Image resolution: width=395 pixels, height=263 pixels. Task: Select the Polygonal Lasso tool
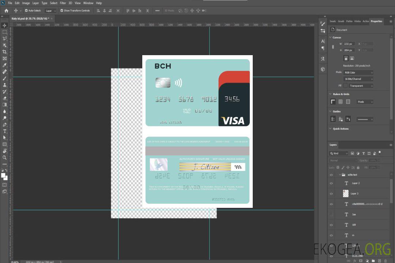click(4, 38)
